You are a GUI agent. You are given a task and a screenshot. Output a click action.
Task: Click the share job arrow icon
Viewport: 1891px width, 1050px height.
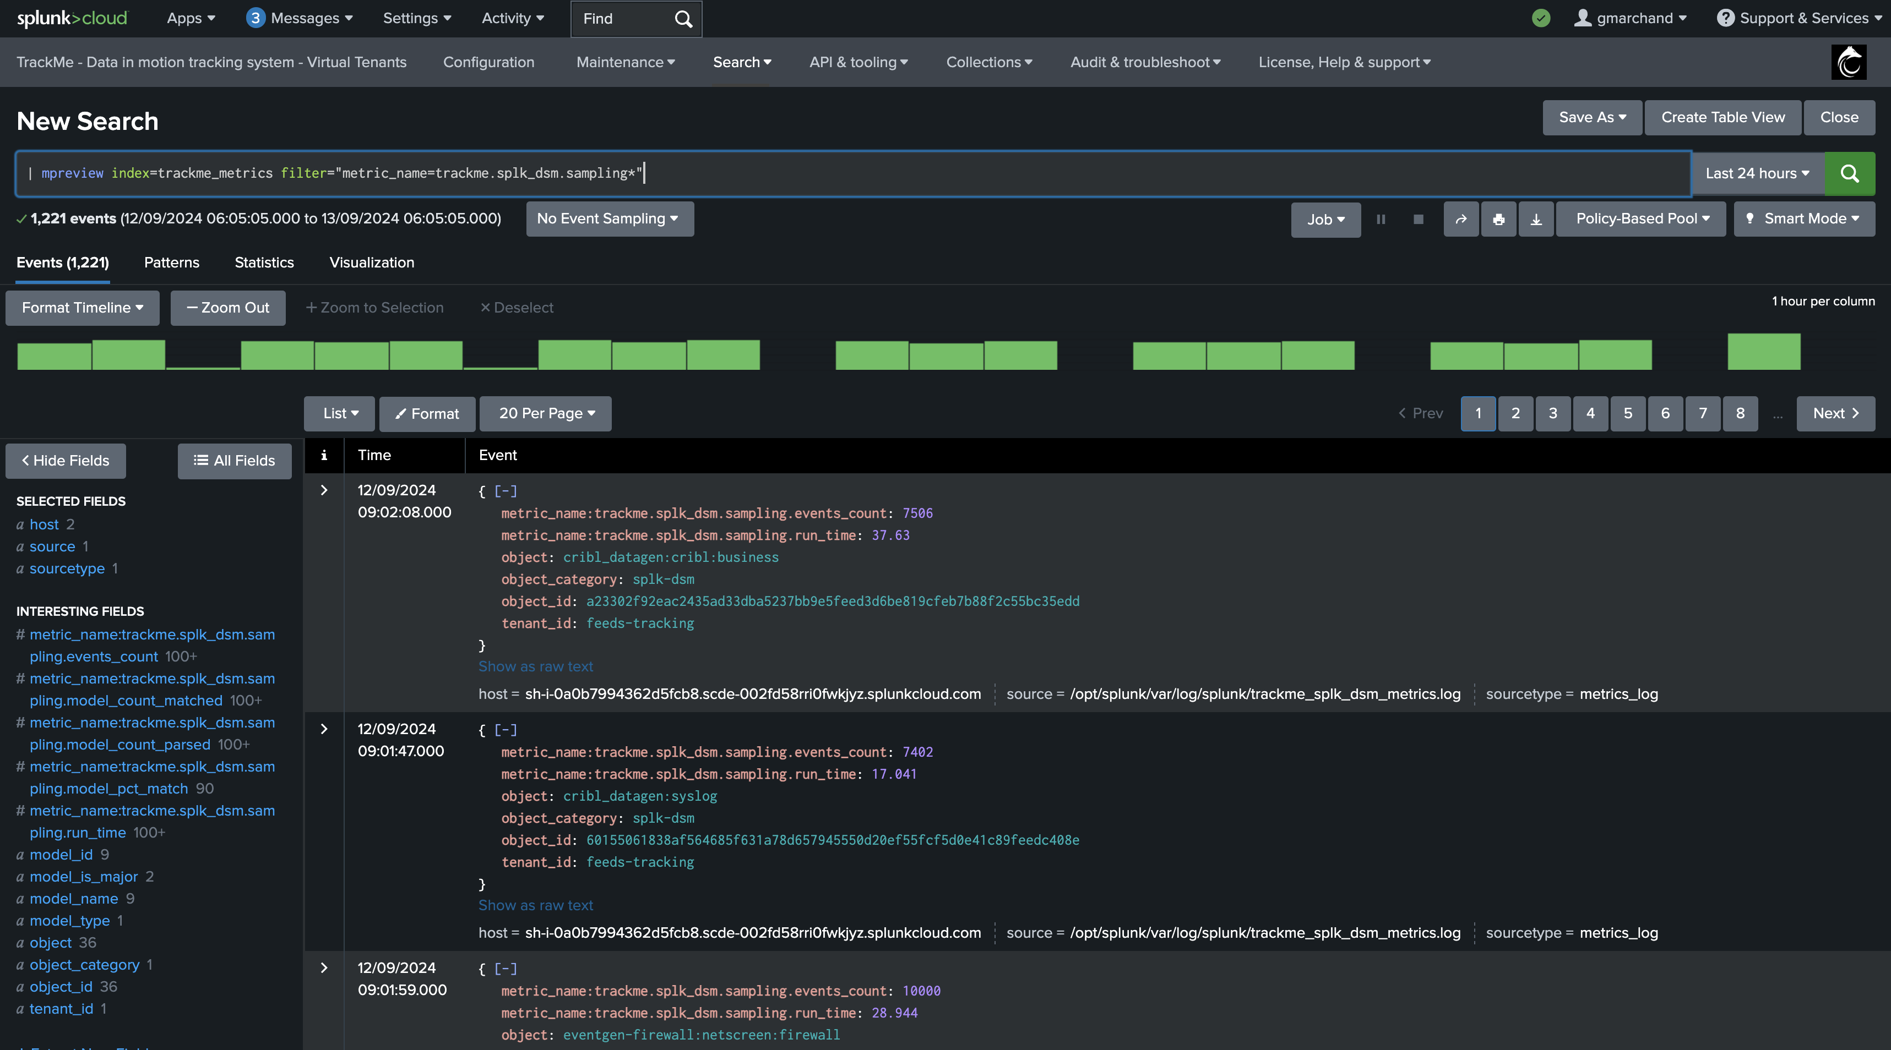pos(1461,220)
